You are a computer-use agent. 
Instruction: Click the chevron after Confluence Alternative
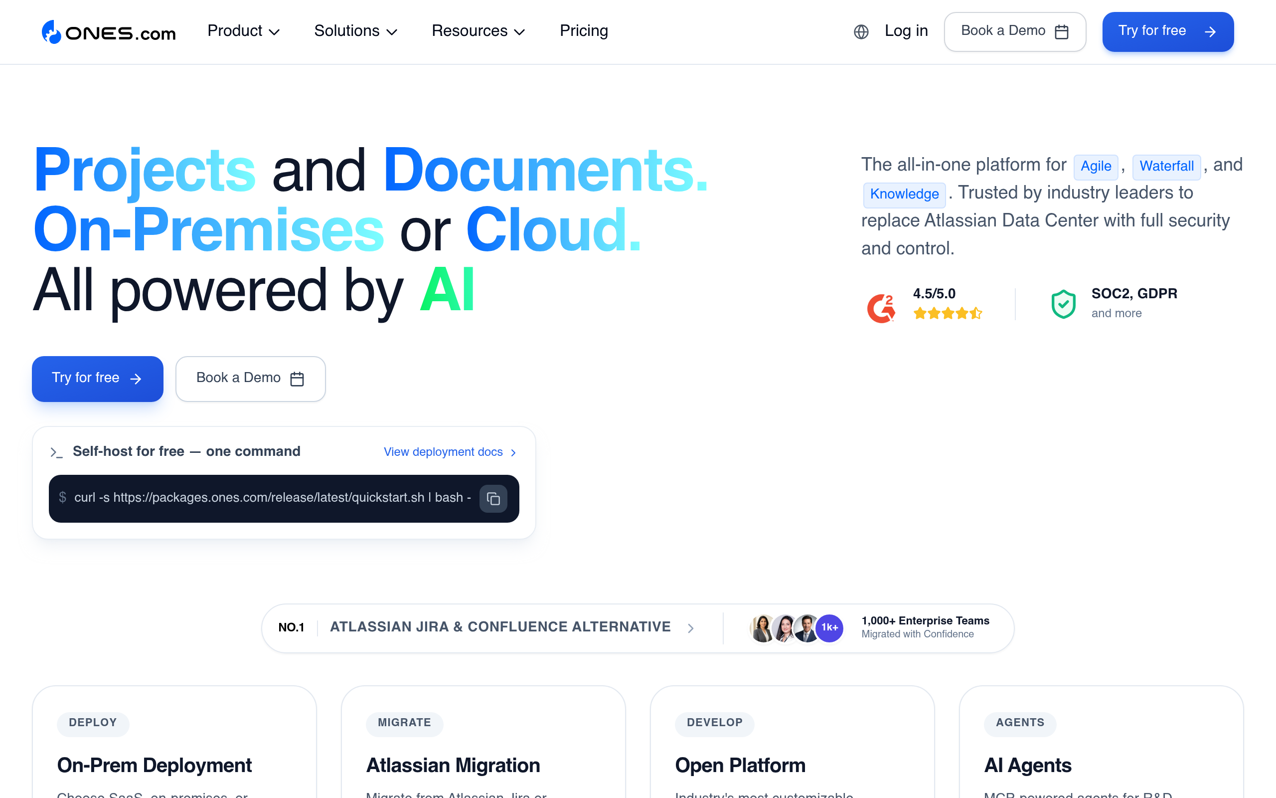click(690, 628)
